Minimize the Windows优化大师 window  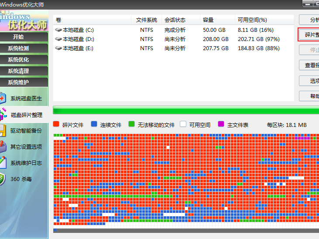pos(307,3)
